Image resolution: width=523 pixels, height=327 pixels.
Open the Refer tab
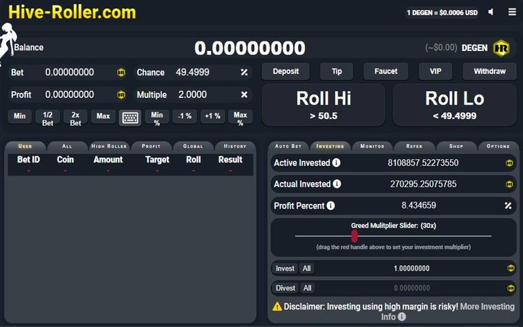coord(414,146)
